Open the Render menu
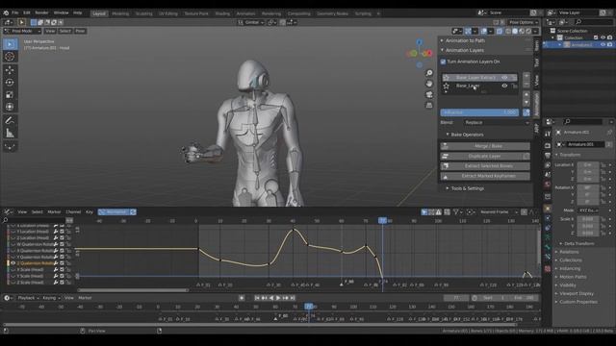616x346 pixels. [x=41, y=12]
